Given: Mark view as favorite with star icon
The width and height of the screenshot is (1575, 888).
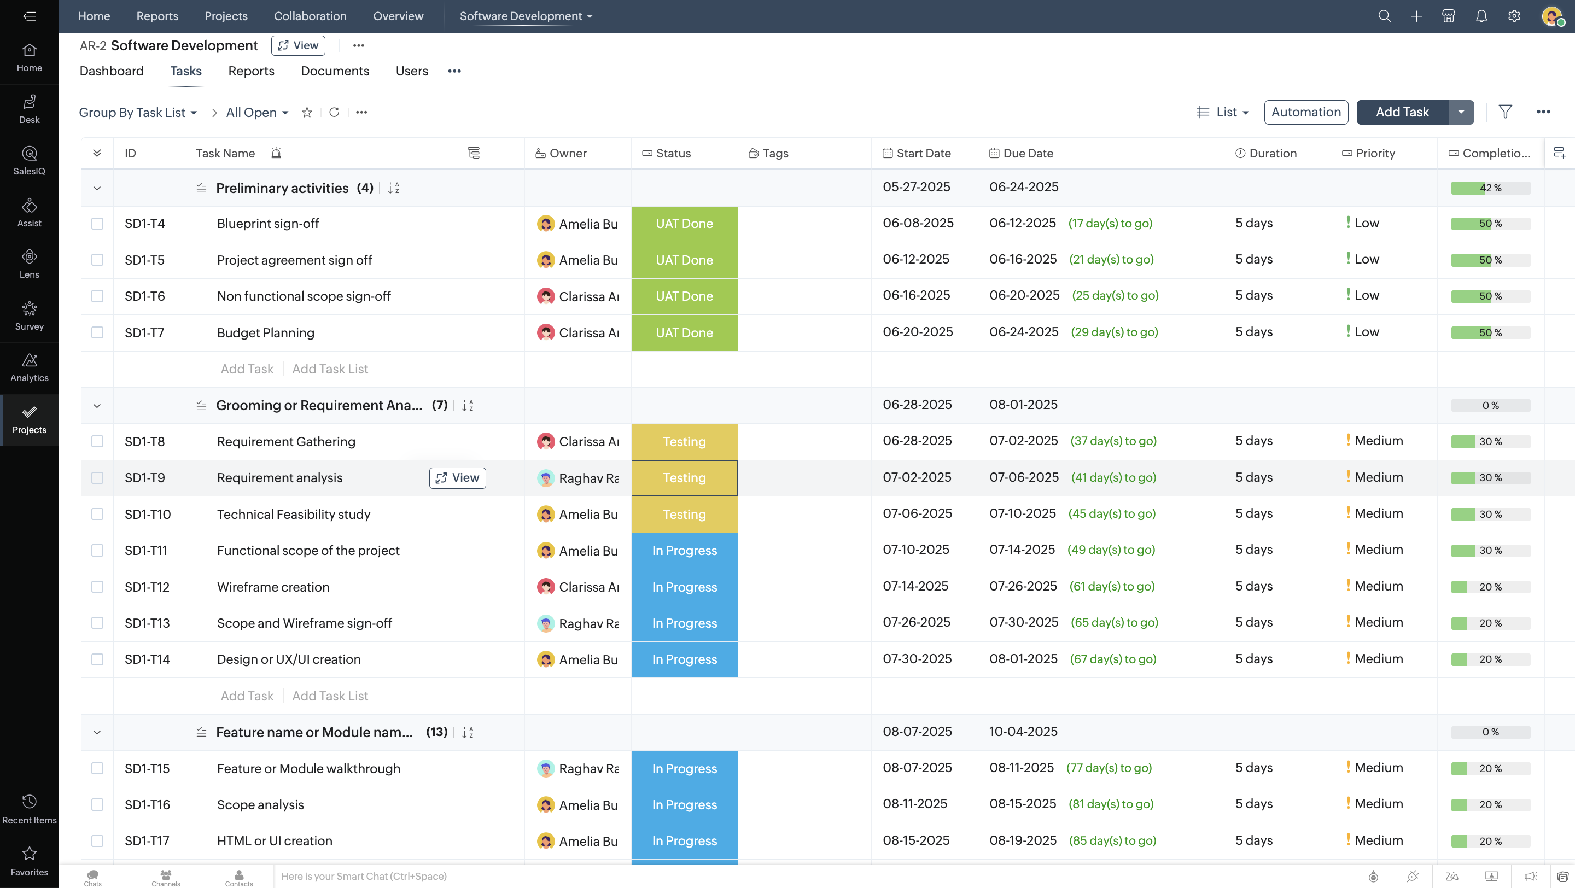Looking at the screenshot, I should (307, 113).
